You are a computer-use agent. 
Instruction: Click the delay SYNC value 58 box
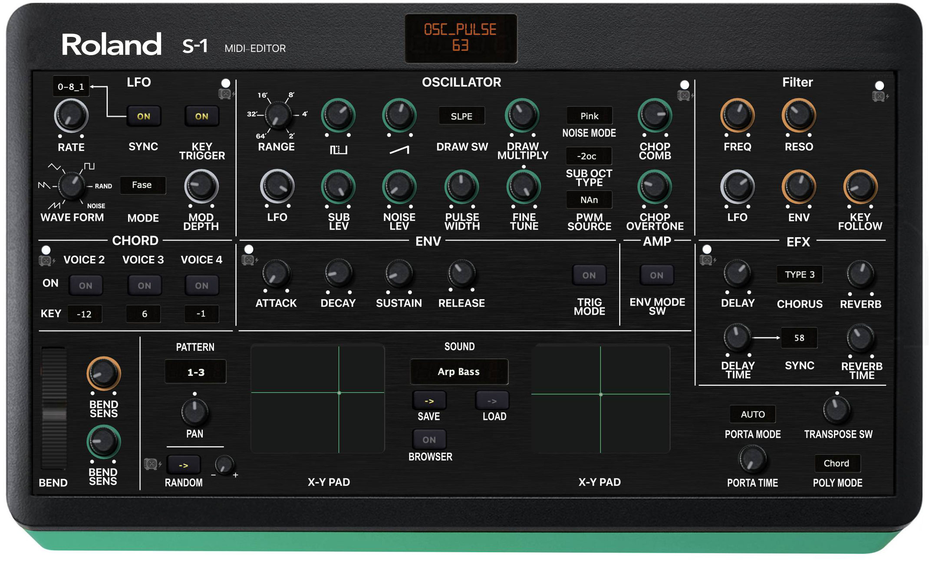[x=799, y=338]
